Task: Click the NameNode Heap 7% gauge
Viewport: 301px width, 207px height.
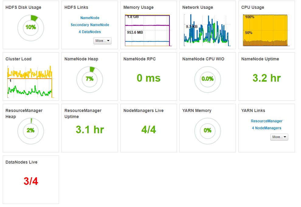Action: (90, 79)
